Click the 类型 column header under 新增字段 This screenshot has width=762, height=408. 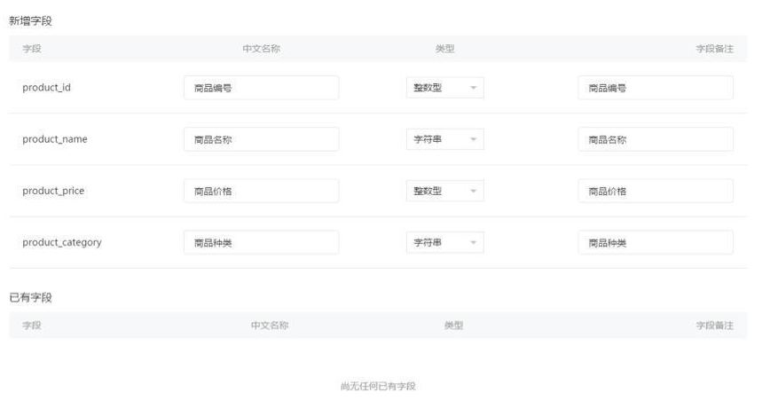tap(444, 49)
